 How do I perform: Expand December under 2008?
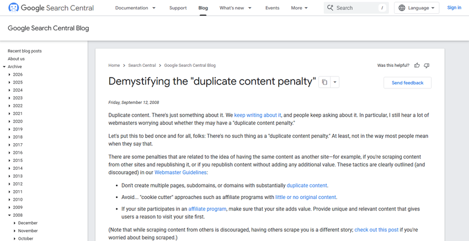15,223
